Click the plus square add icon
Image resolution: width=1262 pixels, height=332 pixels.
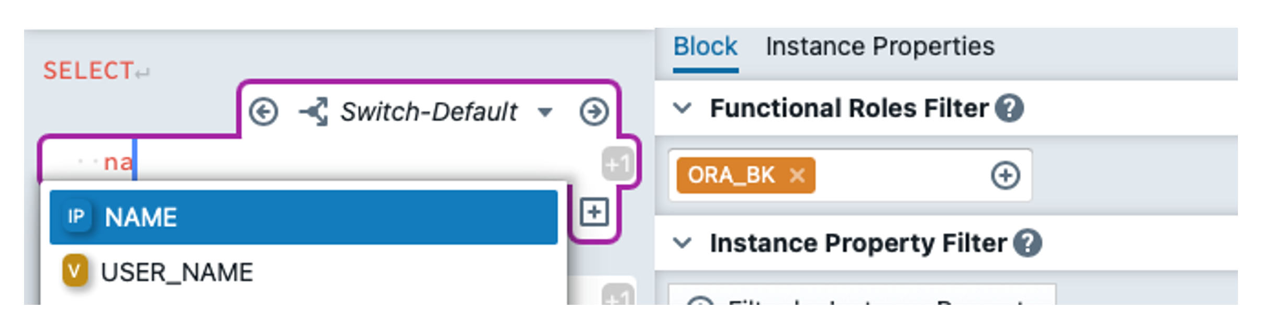click(594, 212)
